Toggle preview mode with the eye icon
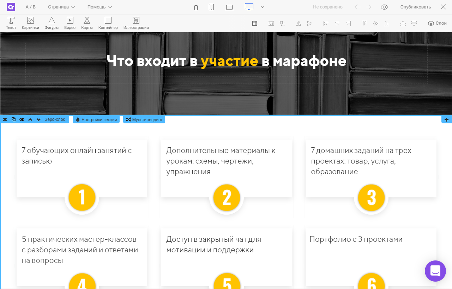Image resolution: width=452 pixels, height=289 pixels. pyautogui.click(x=384, y=7)
